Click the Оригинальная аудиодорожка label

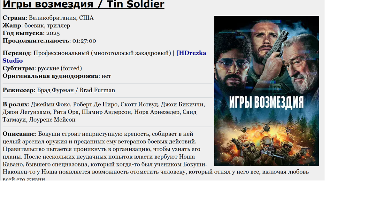(50, 76)
